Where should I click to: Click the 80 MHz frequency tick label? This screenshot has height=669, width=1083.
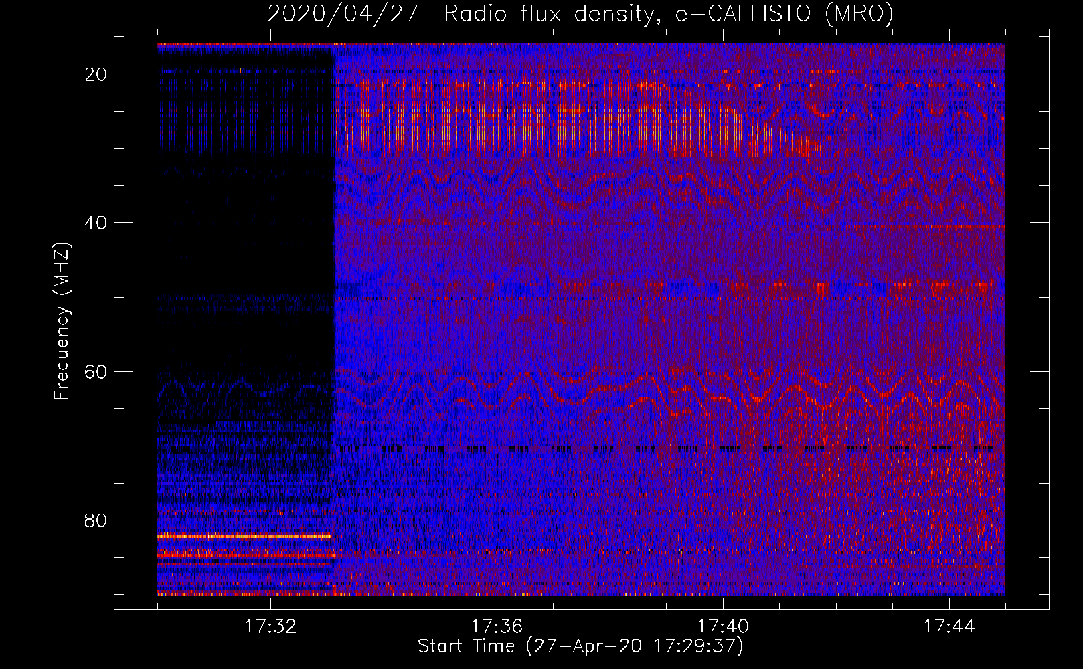pyautogui.click(x=96, y=520)
